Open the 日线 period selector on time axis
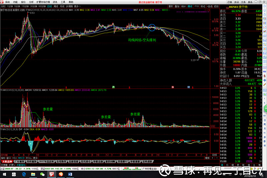The width and height of the screenshot is (267, 178). [x=215, y=155]
